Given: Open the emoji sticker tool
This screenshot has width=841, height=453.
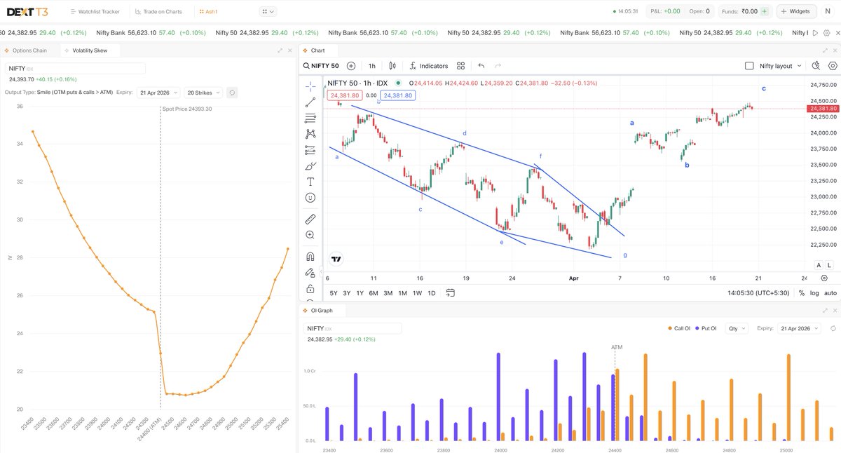Looking at the screenshot, I should point(310,199).
